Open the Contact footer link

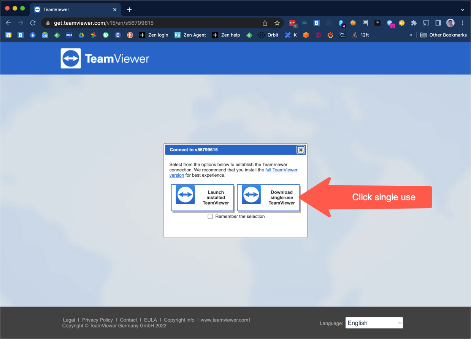coord(128,320)
